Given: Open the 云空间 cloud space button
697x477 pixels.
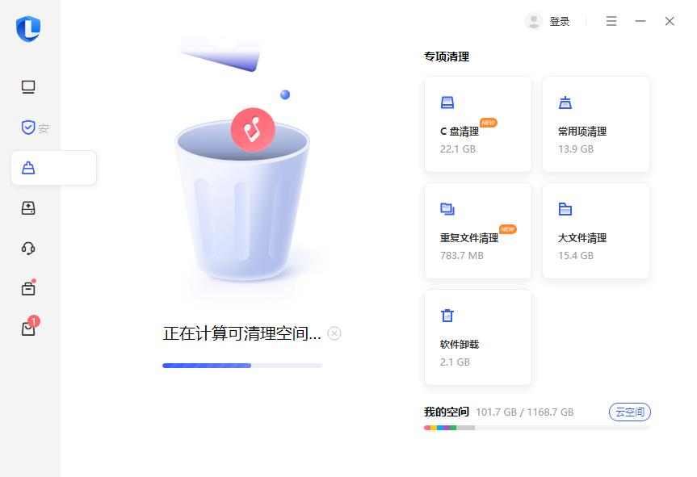Looking at the screenshot, I should point(629,412).
